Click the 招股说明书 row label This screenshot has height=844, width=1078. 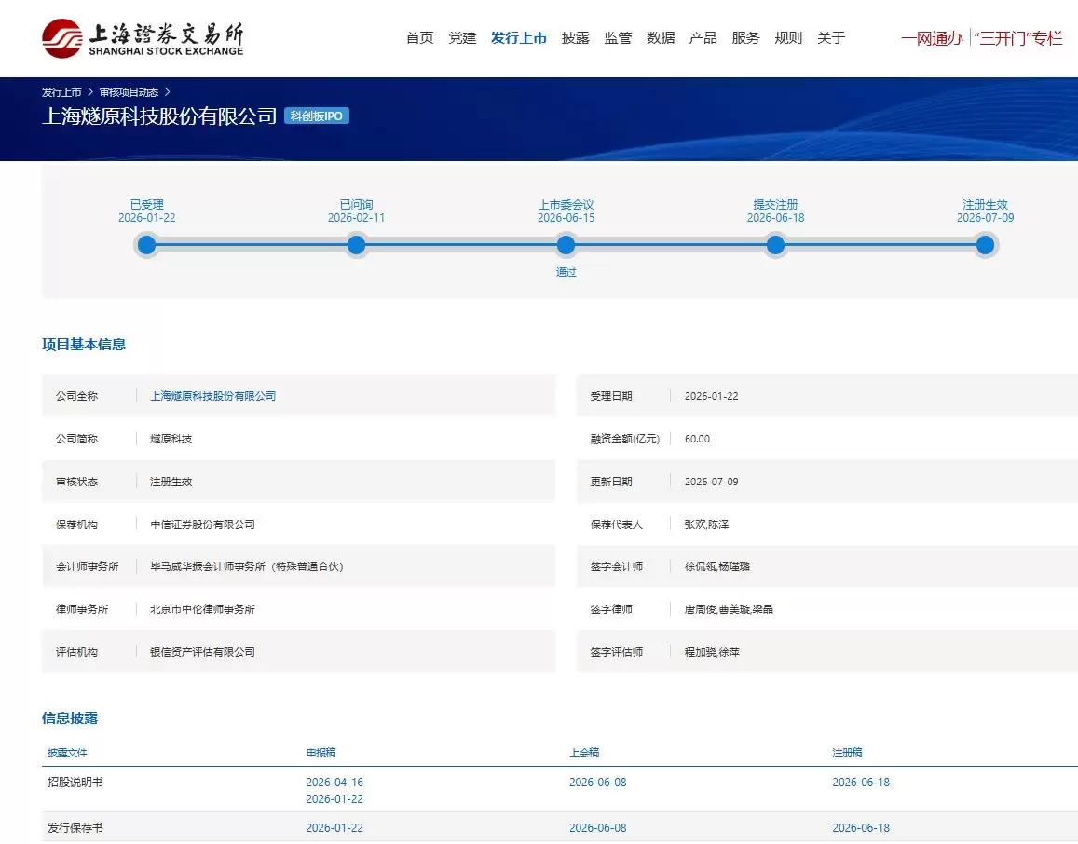pyautogui.click(x=75, y=783)
